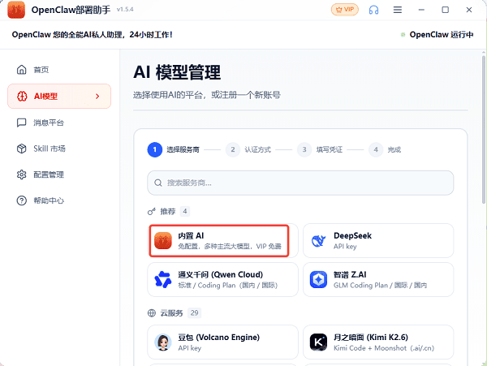Viewport: 487px width, 366px height.
Task: Select step 1 选择服务商
Action: point(174,150)
